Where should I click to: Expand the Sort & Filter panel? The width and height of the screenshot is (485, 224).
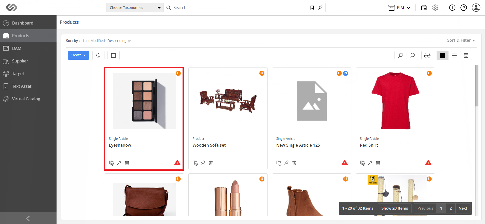pyautogui.click(x=461, y=40)
